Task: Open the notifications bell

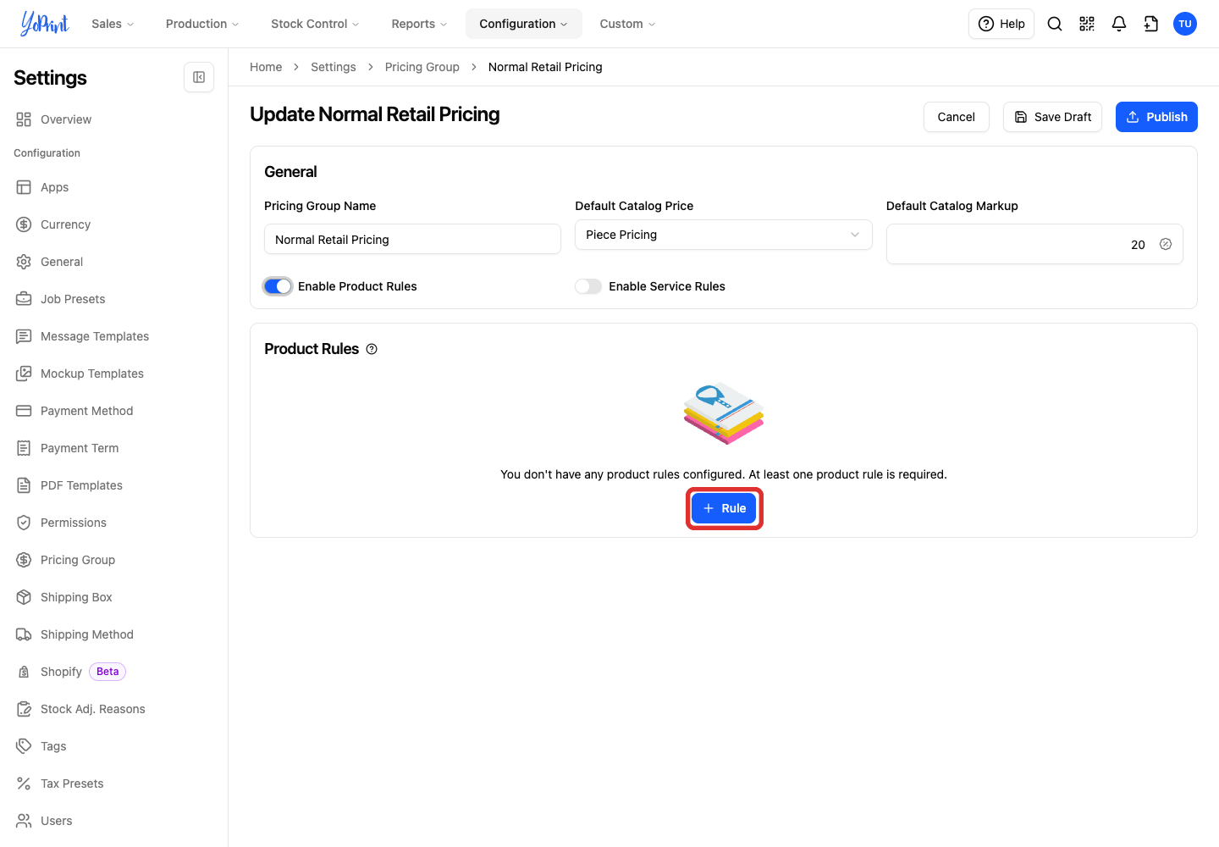Action: (1119, 24)
